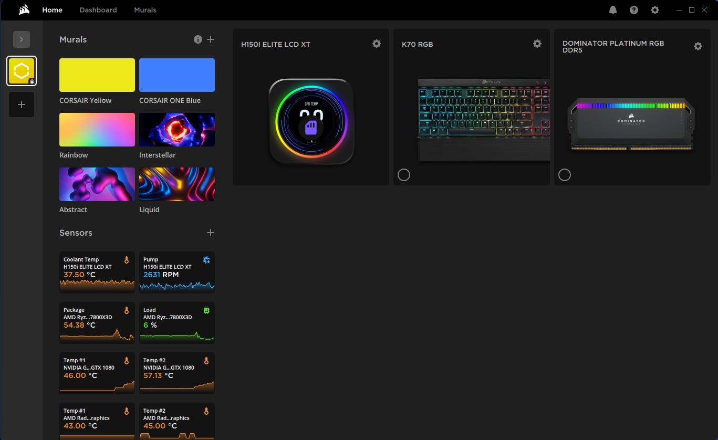This screenshot has height=440, width=718.
Task: Select the yellow hexagon profile icon
Action: point(22,71)
